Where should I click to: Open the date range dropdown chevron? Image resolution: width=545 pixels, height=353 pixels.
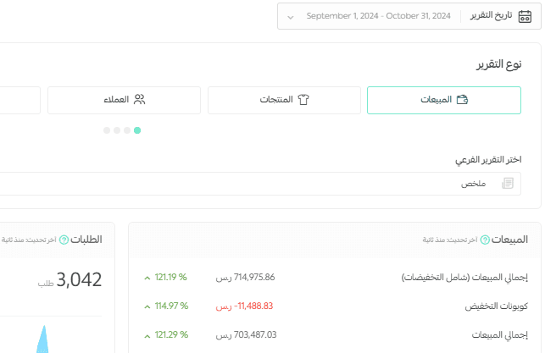pos(291,16)
